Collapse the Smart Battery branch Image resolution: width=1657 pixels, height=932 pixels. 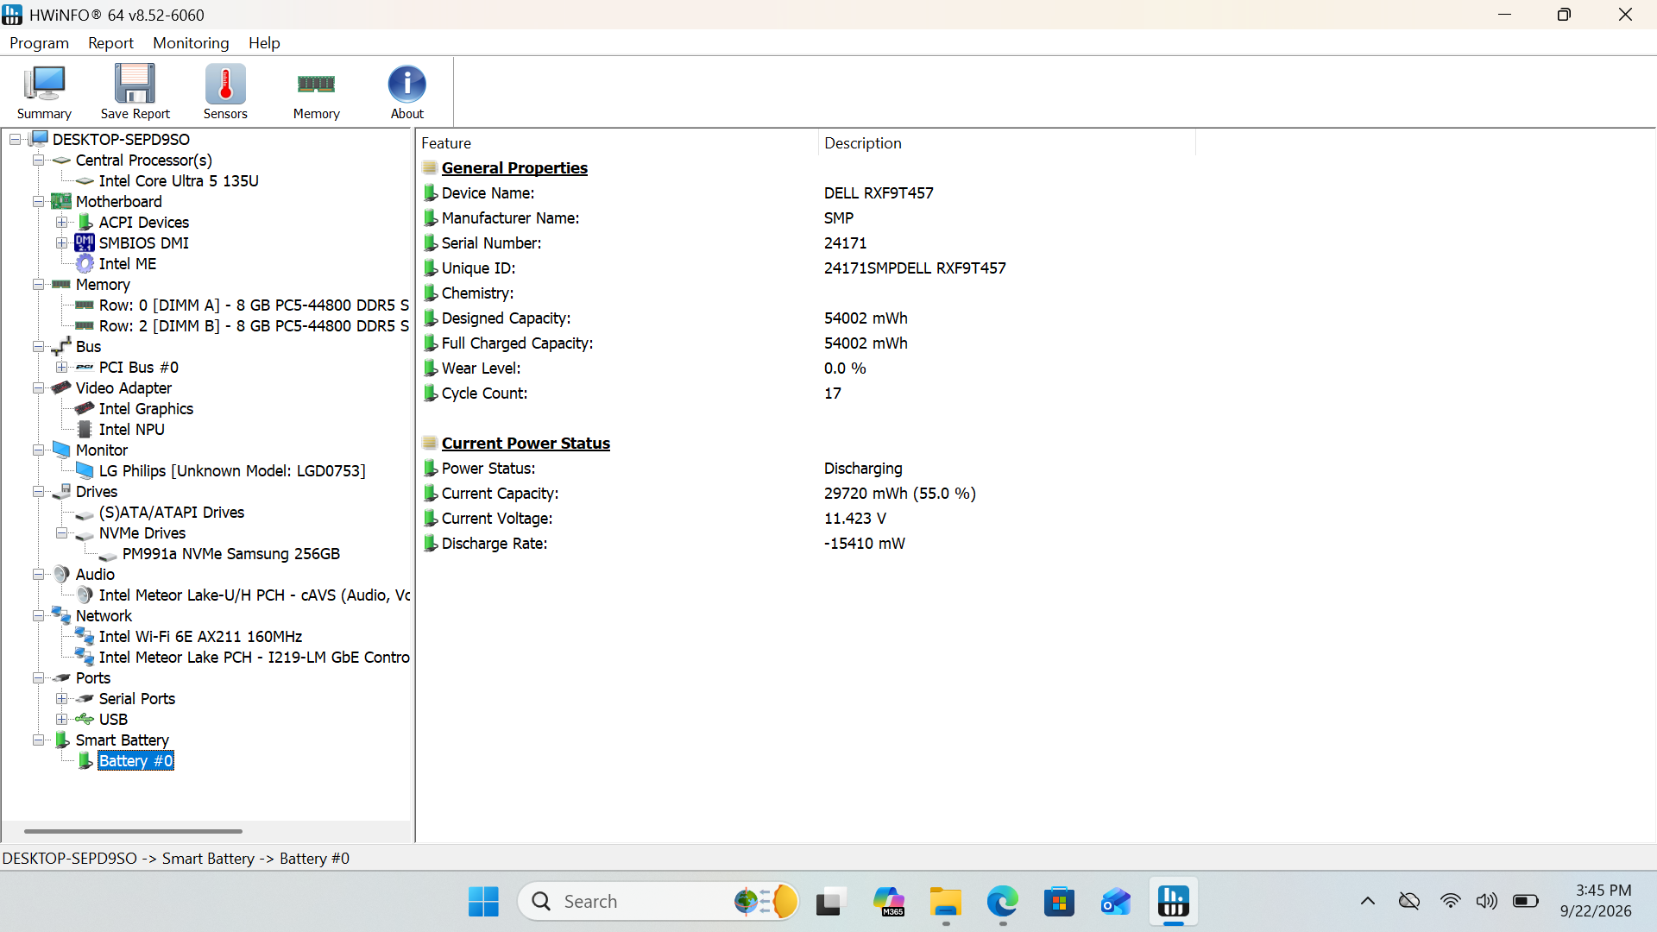(x=38, y=740)
